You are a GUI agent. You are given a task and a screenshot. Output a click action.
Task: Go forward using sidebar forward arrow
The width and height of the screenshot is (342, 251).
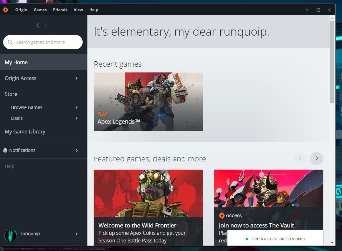pos(45,25)
